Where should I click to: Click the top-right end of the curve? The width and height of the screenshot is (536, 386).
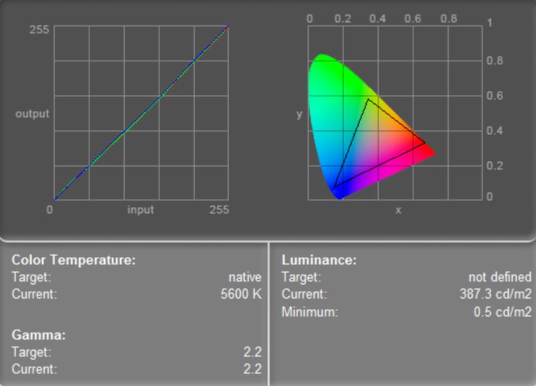coord(227,26)
